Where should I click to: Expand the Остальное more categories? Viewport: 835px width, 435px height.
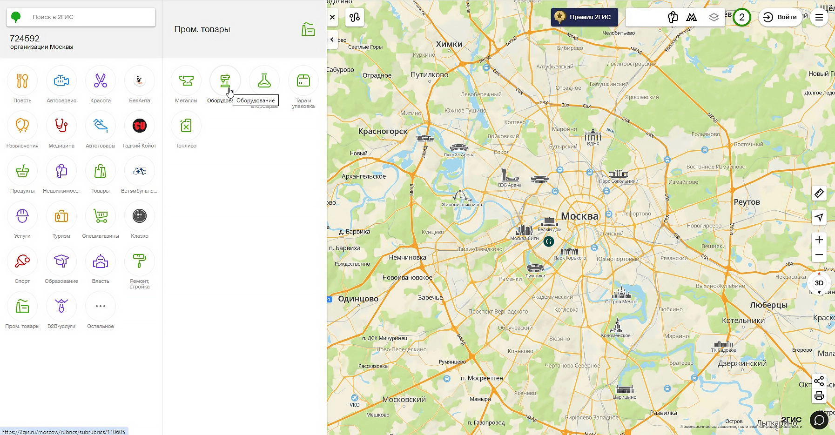tap(101, 307)
